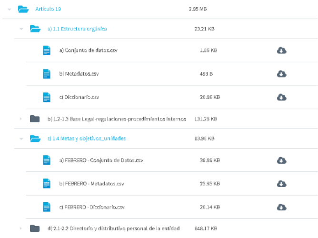Click the 83.96 KB size value

(x=204, y=139)
